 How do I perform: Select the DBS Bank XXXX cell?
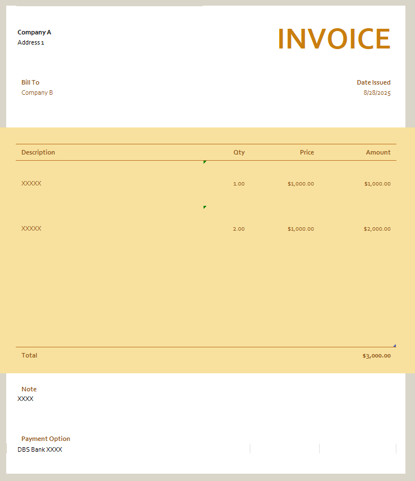coord(40,449)
